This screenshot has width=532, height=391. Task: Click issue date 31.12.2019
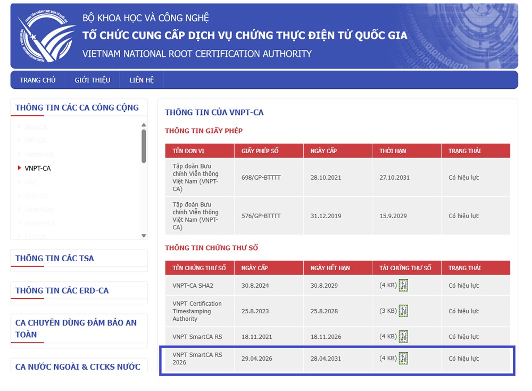(x=326, y=216)
